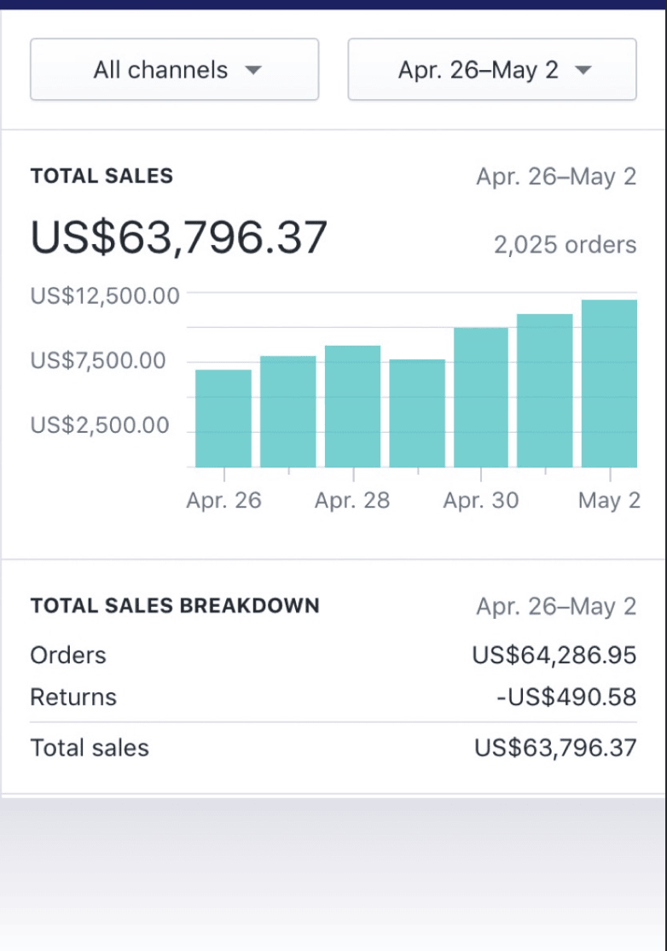Click the 2,025 orders count
The height and width of the screenshot is (951, 667).
[x=565, y=245]
